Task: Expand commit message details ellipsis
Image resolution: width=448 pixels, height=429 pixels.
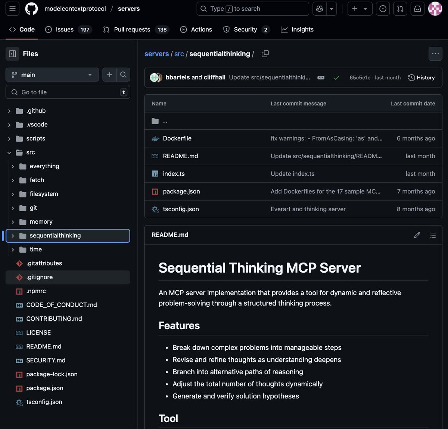Action: pos(321,77)
